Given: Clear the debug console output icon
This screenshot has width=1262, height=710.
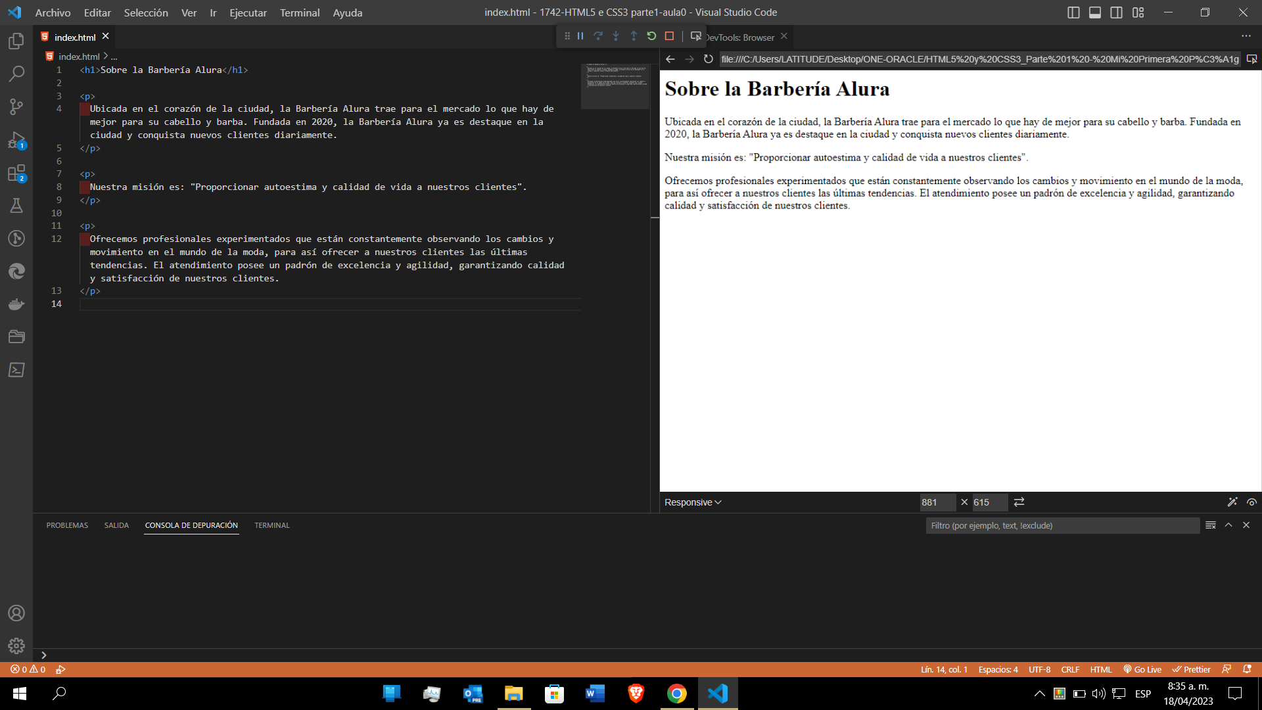Looking at the screenshot, I should [1211, 525].
